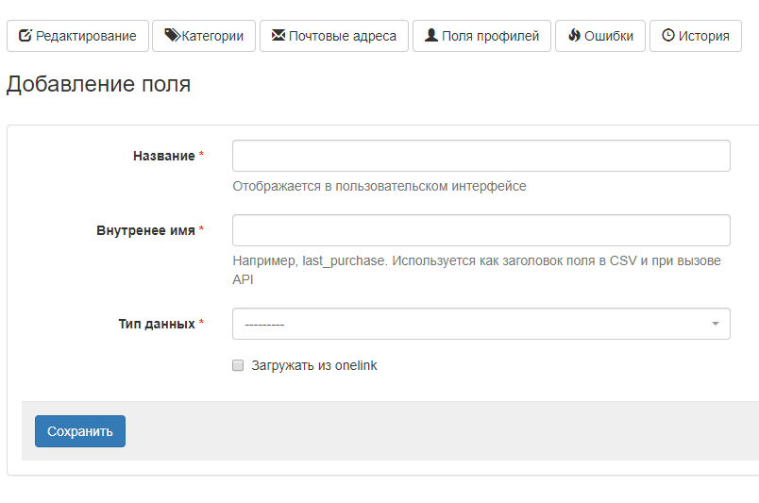759x503 pixels.
Task: Go to the Почтовые адреса tab
Action: coord(334,36)
